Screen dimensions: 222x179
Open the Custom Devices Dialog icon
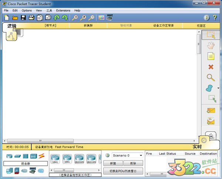pyautogui.click(x=110, y=17)
